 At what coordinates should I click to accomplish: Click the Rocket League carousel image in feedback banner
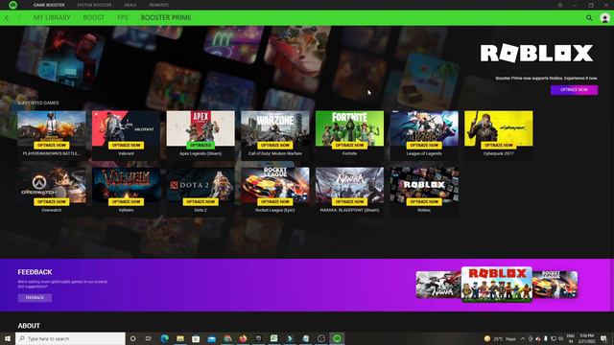point(555,285)
